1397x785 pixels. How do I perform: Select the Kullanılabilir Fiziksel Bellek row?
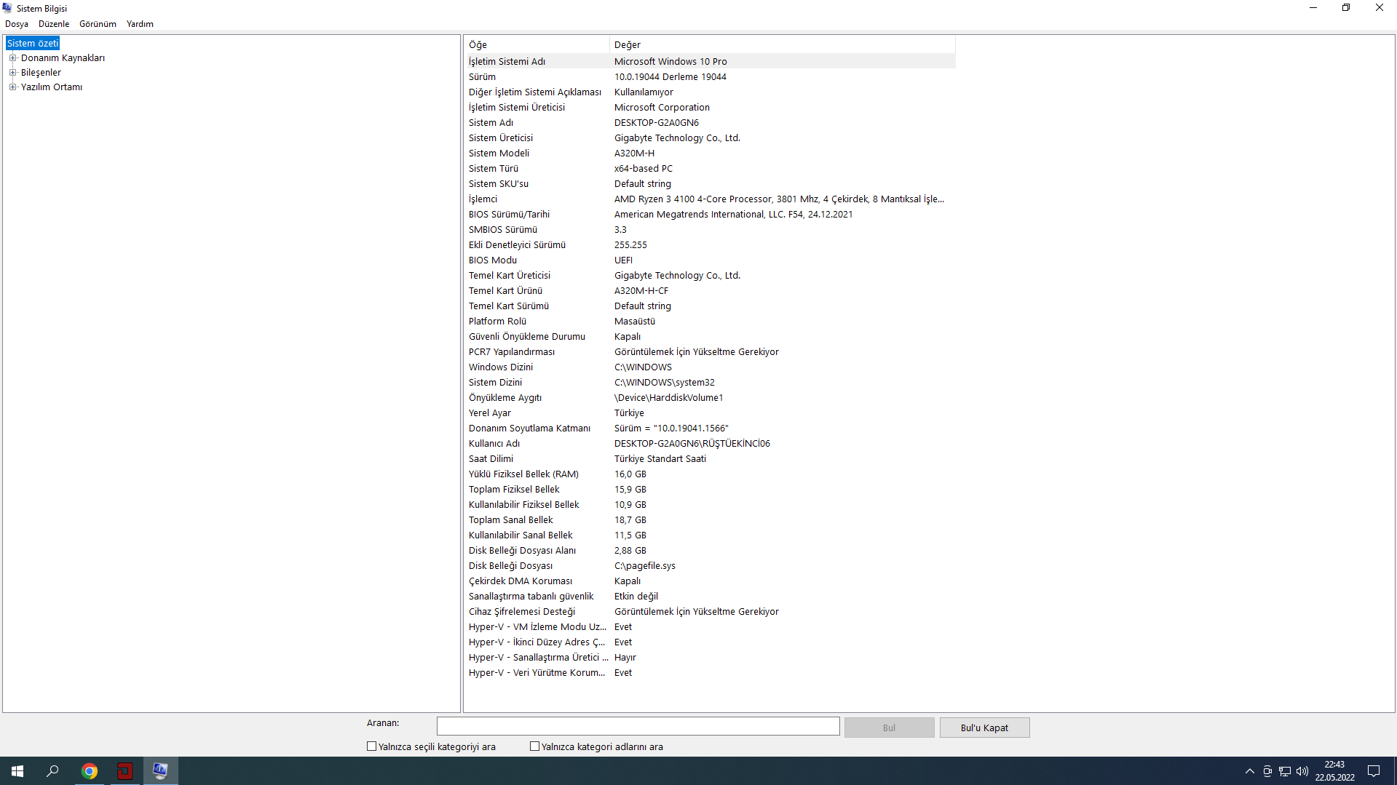click(710, 505)
